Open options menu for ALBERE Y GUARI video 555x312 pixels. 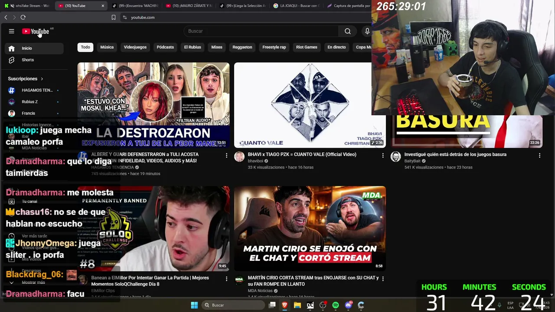click(226, 155)
